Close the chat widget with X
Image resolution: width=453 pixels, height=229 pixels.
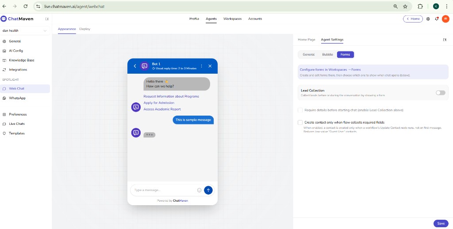(210, 66)
